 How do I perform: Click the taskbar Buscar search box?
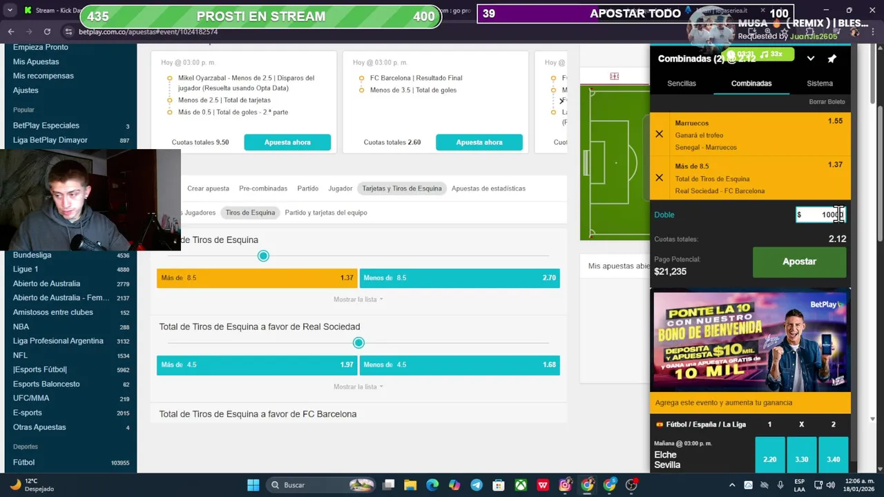point(321,485)
